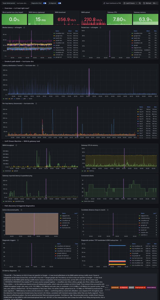Image resolution: width=160 pixels, height=300 pixels.
Task: Click p90 in the smoke legend
Action: [x=24, y=98]
